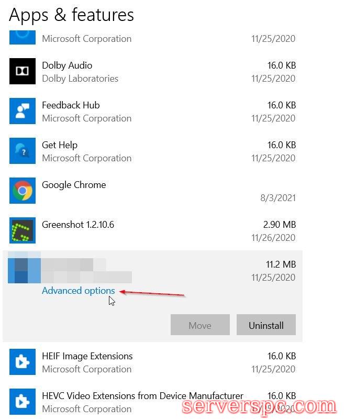This screenshot has height=420, width=345.
Task: Click the Google Chrome logo icon
Action: pyautogui.click(x=23, y=191)
